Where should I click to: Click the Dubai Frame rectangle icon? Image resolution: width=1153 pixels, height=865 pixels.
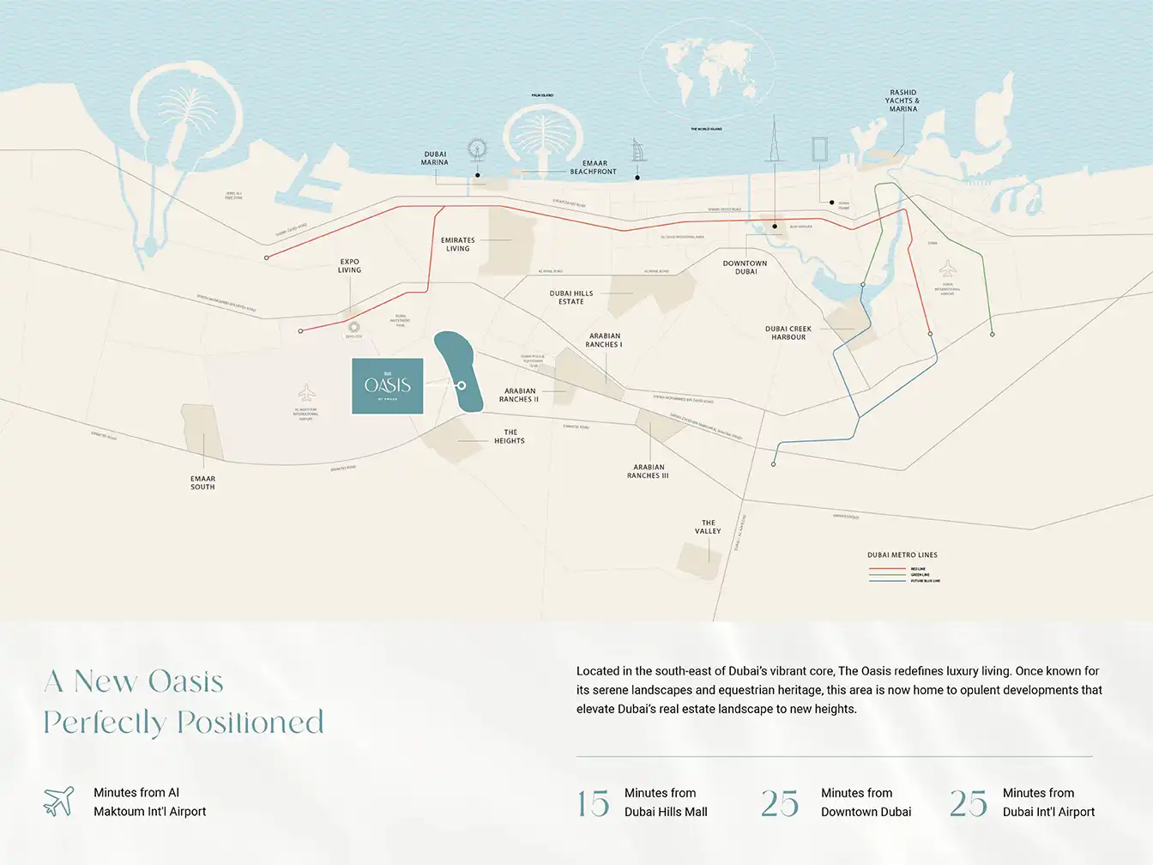tap(819, 149)
